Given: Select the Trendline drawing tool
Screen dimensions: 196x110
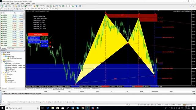Looking at the screenshot, I should [x=14, y=9].
